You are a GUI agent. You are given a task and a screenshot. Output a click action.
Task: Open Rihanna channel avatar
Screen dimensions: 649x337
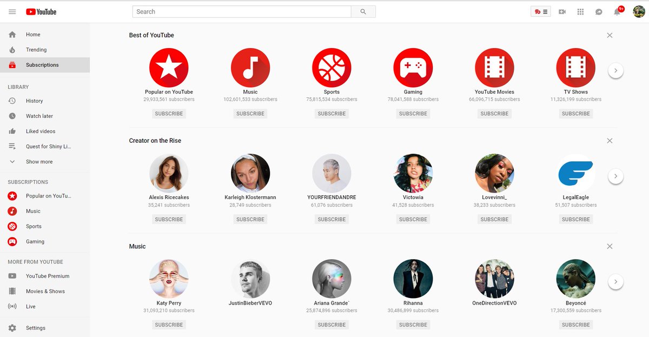413,279
